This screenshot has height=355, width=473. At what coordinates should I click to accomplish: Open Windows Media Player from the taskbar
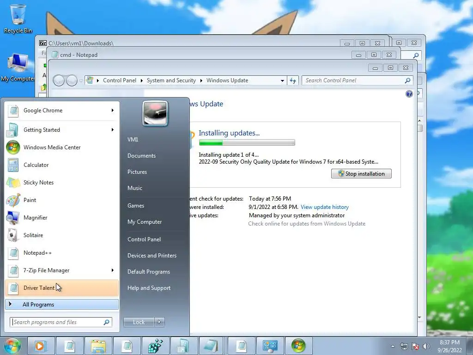(x=41, y=346)
